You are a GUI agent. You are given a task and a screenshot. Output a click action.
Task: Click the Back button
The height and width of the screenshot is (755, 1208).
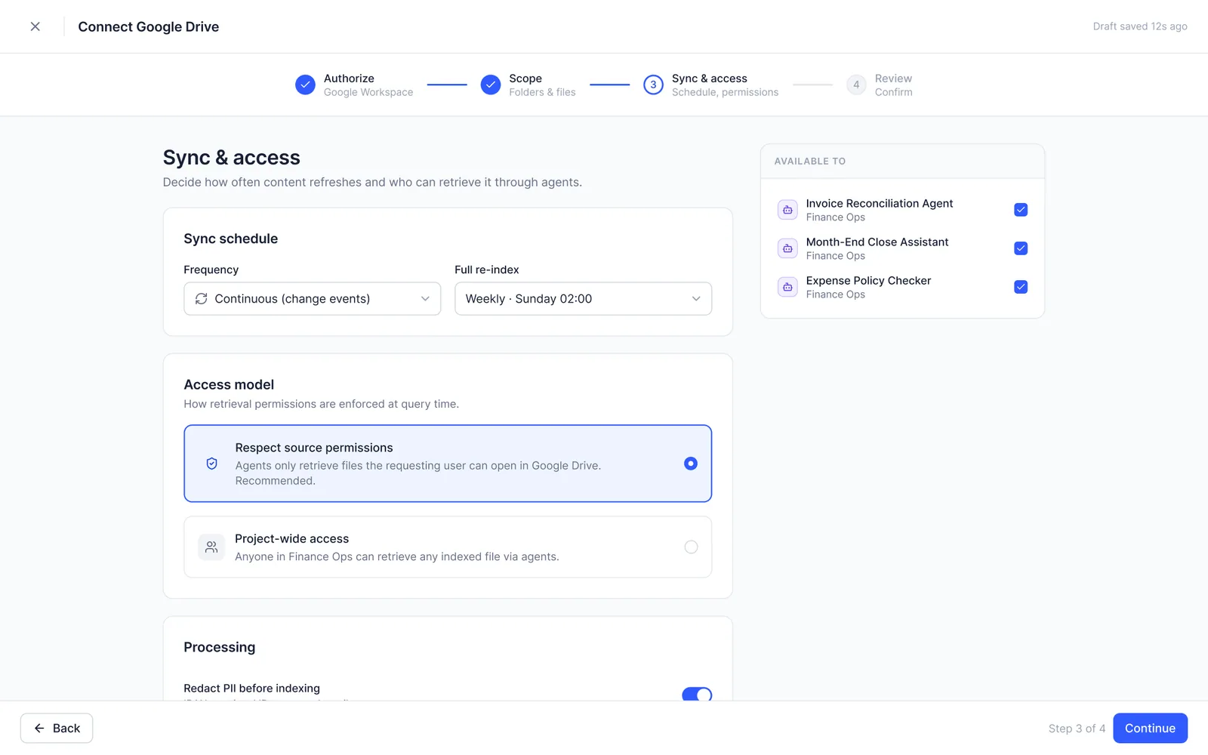[x=57, y=729]
